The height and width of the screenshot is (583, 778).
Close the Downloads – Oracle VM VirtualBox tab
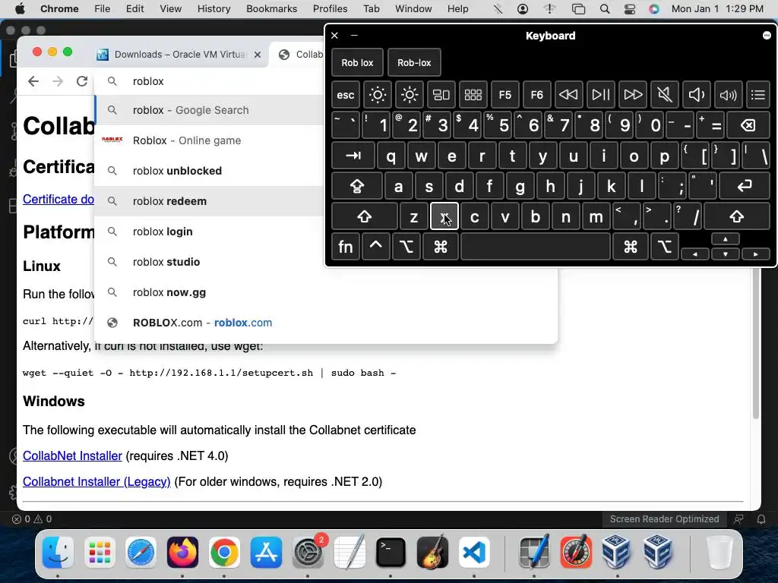coord(258,55)
